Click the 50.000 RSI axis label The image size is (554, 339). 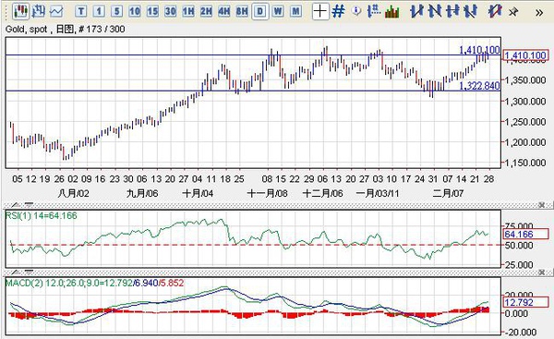tap(519, 246)
